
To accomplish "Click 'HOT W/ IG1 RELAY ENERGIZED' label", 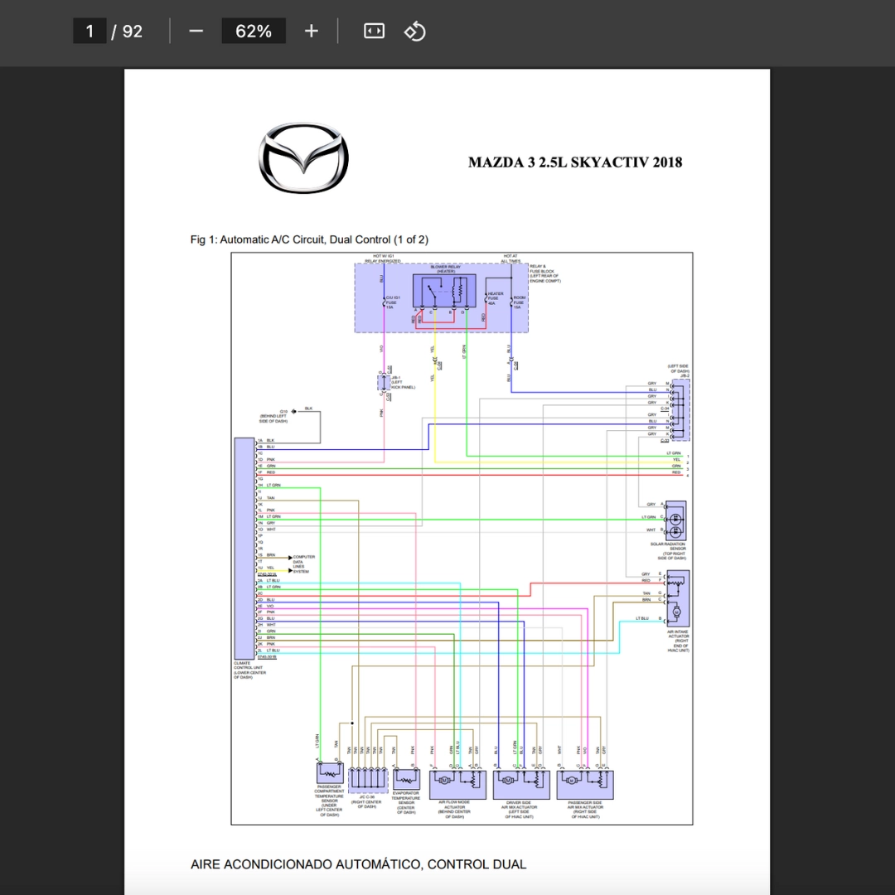I will 383,259.
